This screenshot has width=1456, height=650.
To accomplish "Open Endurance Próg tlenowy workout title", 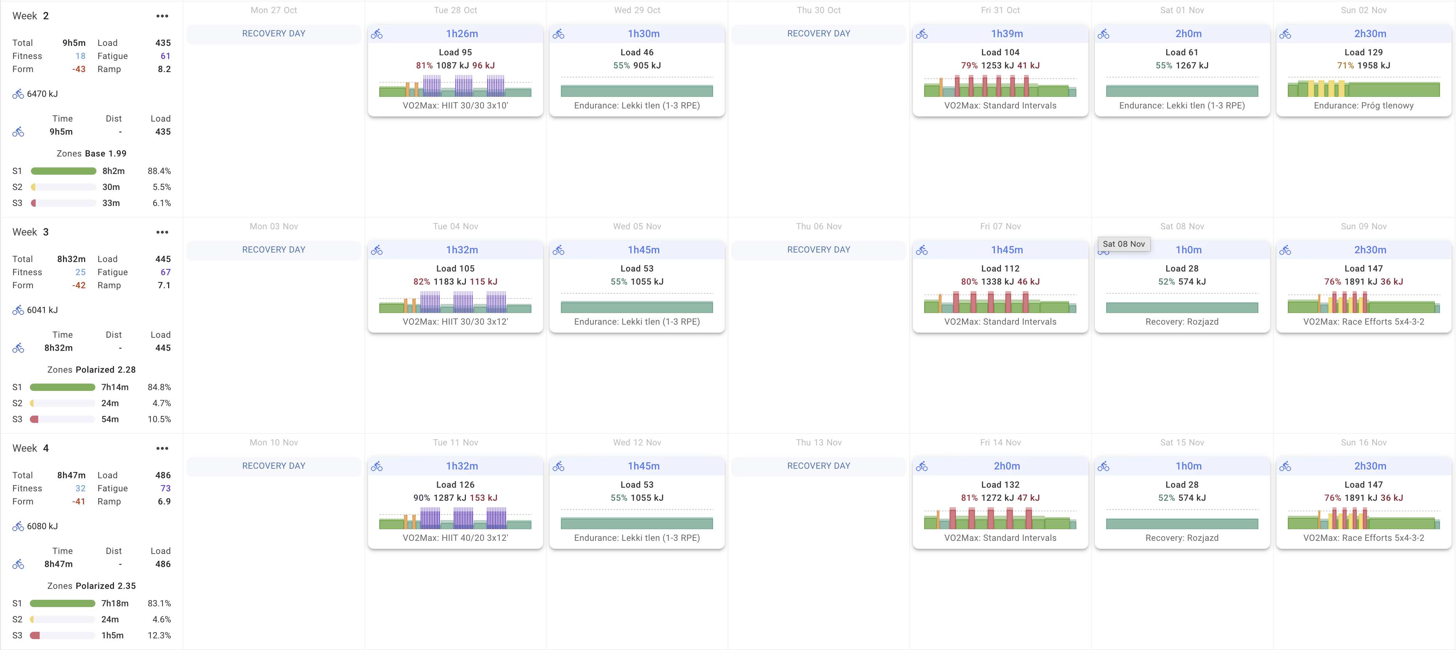I will click(x=1363, y=106).
